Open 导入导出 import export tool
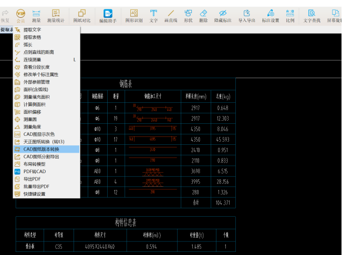 pyautogui.click(x=247, y=16)
